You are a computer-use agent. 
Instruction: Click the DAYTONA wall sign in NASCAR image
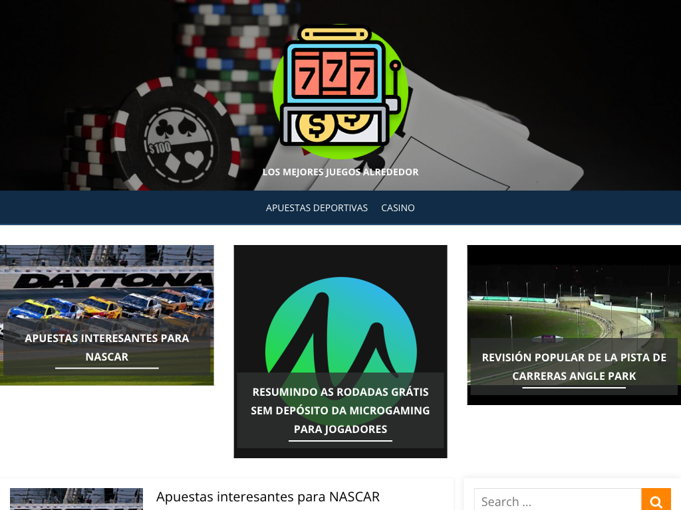113,280
